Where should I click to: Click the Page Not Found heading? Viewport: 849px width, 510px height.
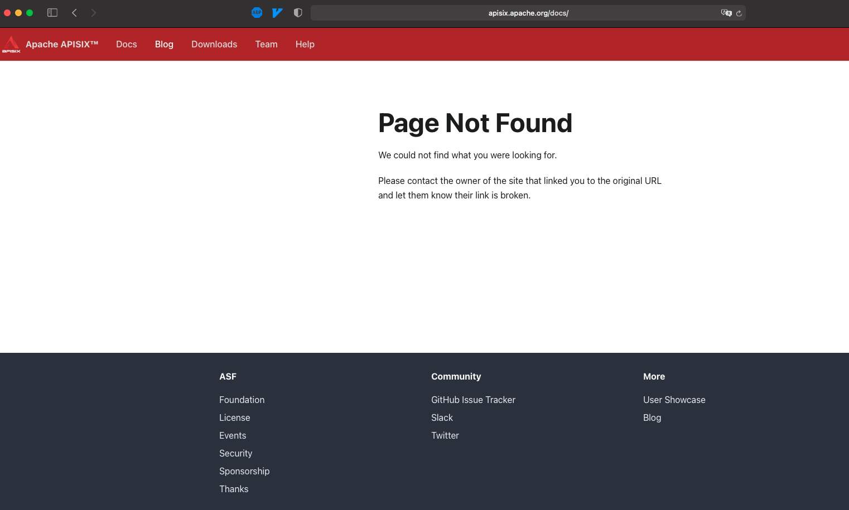(475, 123)
